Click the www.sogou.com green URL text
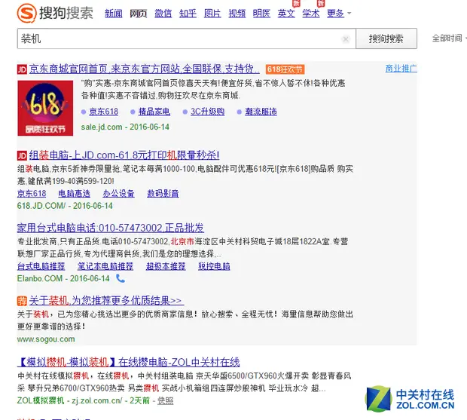 point(46,339)
